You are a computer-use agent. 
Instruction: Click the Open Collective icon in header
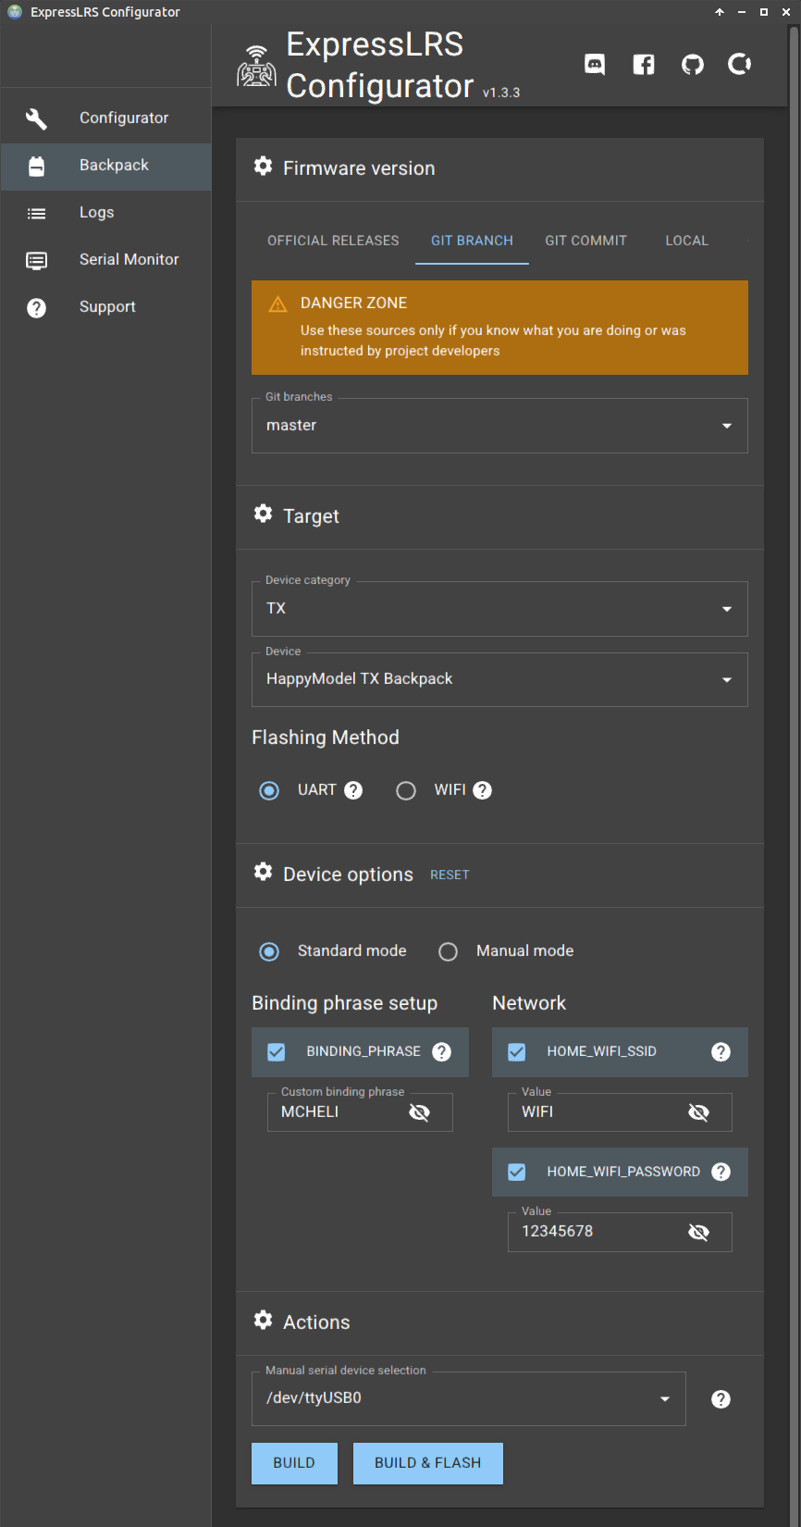coord(740,65)
